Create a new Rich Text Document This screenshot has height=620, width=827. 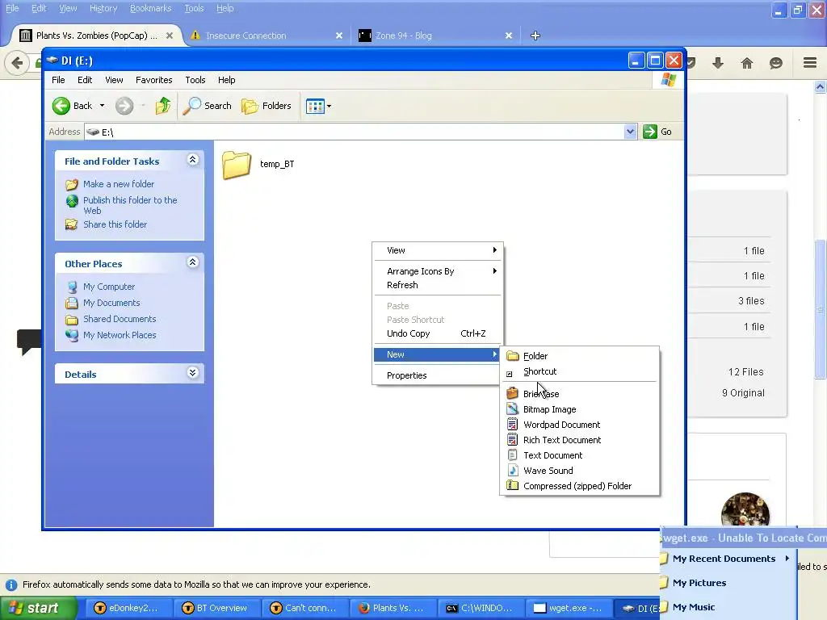[x=580, y=440]
